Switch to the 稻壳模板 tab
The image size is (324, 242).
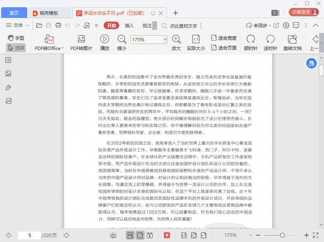[x=50, y=13]
